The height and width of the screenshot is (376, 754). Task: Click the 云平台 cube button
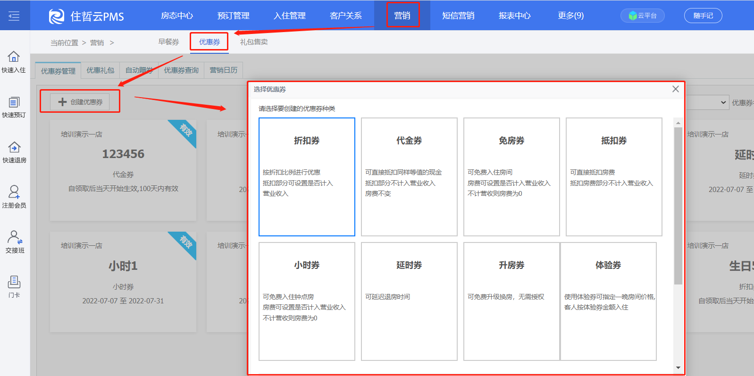click(x=643, y=16)
